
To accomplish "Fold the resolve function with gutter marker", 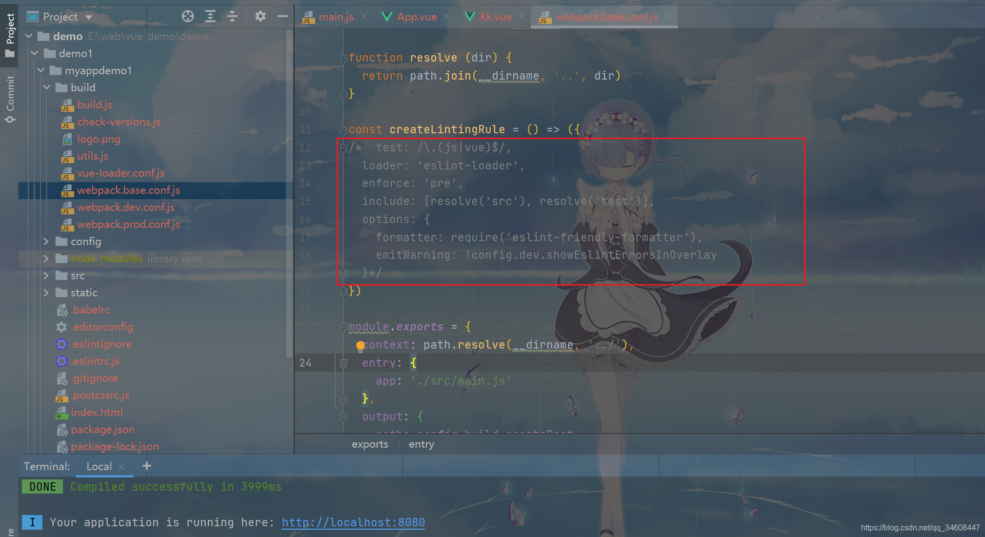I will (343, 58).
